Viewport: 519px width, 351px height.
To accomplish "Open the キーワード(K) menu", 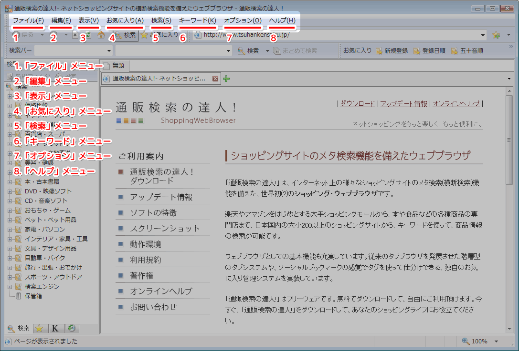I will click(x=197, y=20).
